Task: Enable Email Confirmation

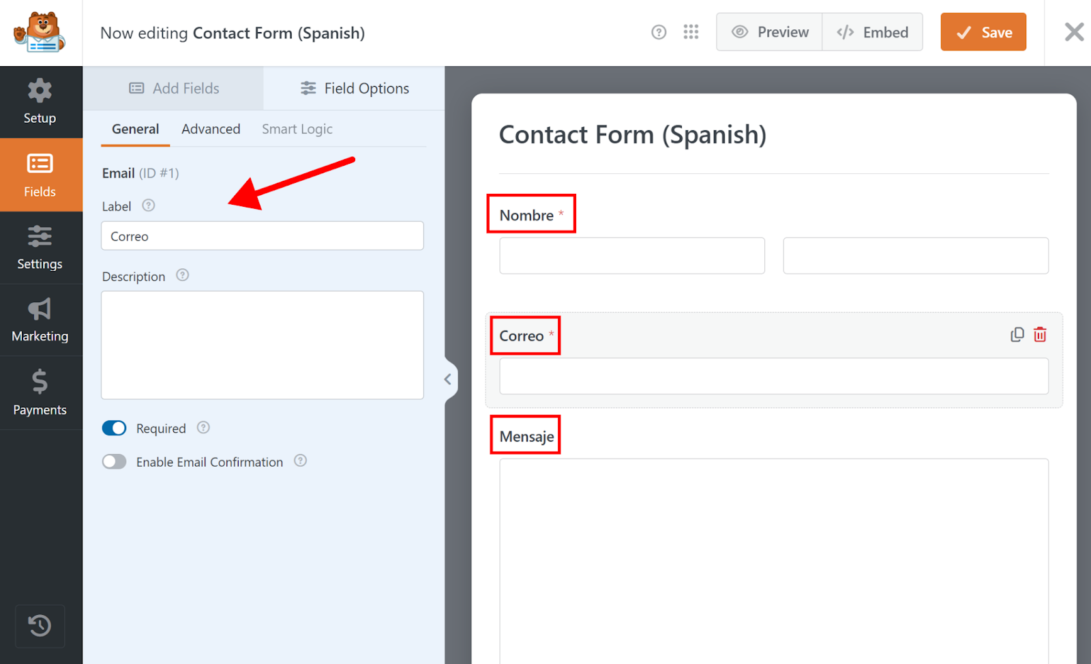Action: point(114,461)
